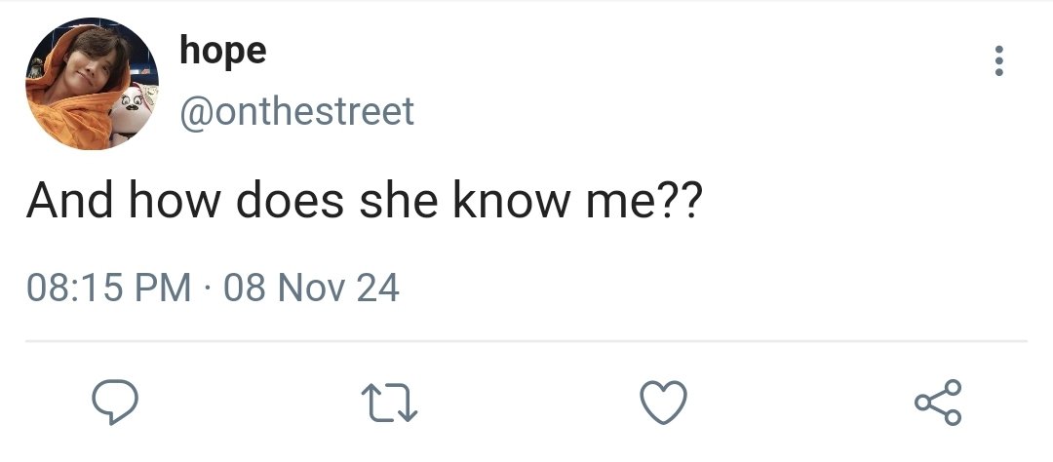1053x462 pixels.
Task: Toggle retweet on for this tweet
Action: coord(389,403)
